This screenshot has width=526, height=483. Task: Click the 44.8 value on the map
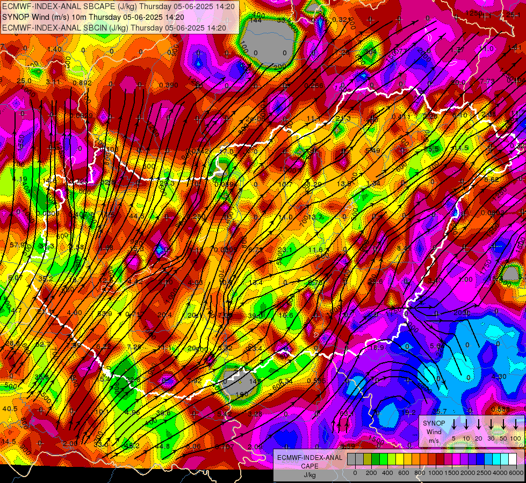(163, 446)
